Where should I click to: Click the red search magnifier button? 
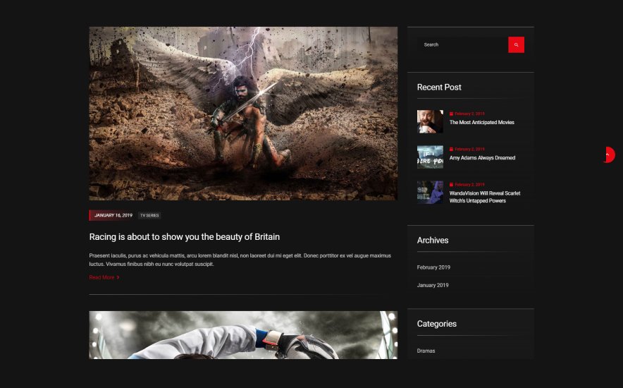[516, 45]
